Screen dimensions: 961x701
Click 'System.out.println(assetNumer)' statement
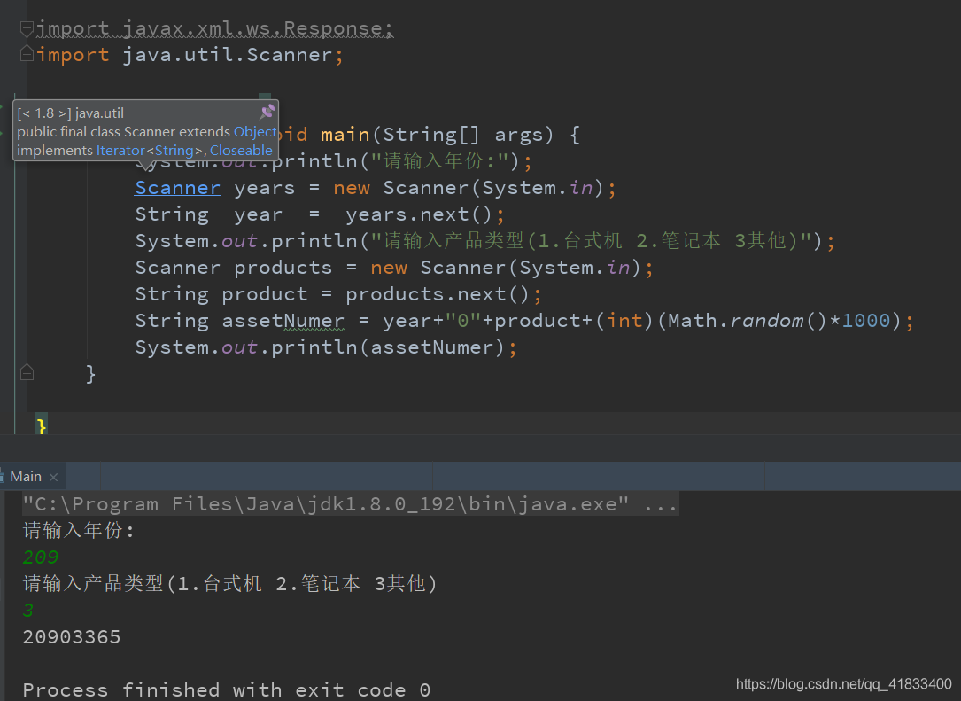pyautogui.click(x=326, y=347)
